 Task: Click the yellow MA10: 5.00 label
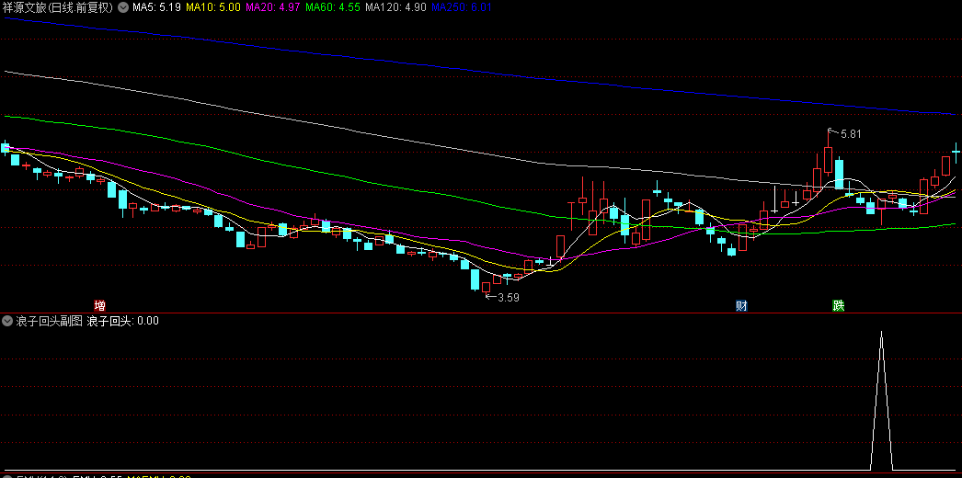pos(212,8)
